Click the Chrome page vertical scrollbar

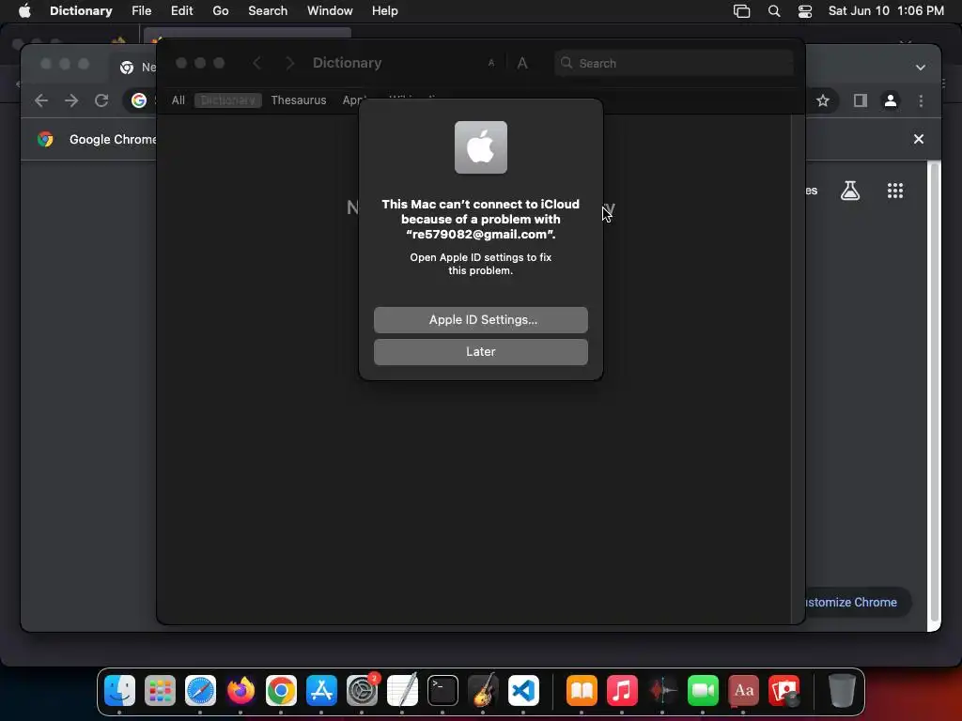(x=935, y=392)
